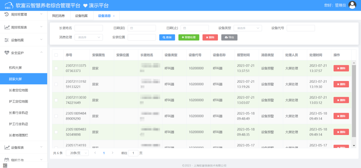
Task: Delete the row alarmed at 13:19:26
Action: click(341, 84)
